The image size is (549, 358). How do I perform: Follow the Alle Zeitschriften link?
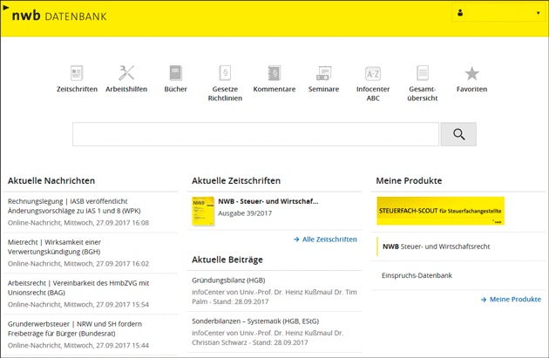(x=325, y=239)
